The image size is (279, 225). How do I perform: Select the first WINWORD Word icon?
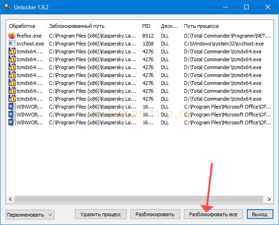[x=12, y=107]
